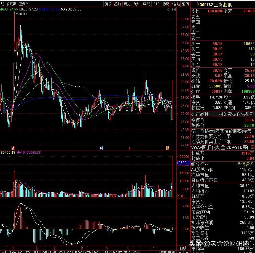This screenshot has width=255, height=253.
Task: Click the 买一 price 30.16 row
Action: pyautogui.click(x=223, y=44)
